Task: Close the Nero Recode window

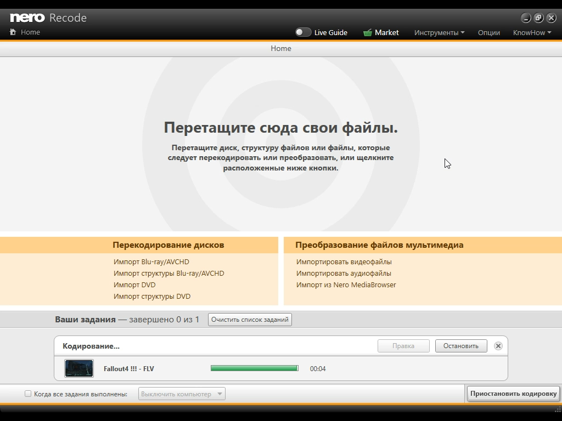Action: point(551,18)
